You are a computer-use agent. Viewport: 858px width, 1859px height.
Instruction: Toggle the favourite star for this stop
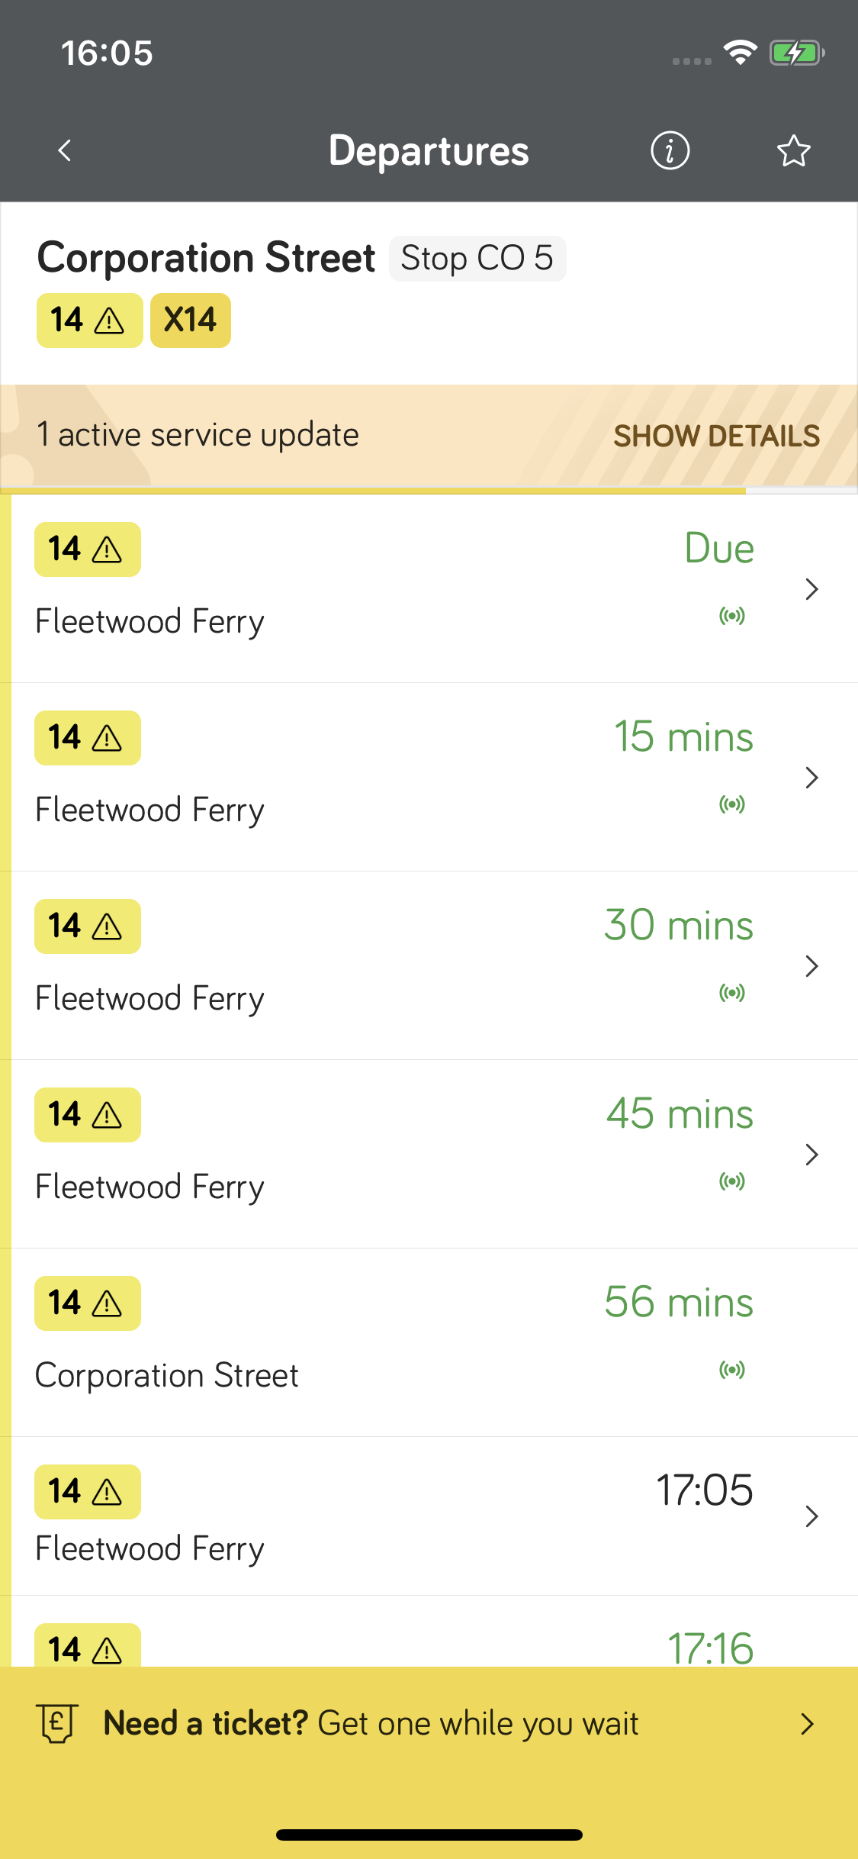[793, 150]
